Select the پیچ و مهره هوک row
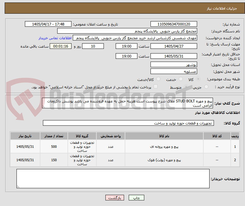This screenshot has height=206, width=245. tap(125, 160)
